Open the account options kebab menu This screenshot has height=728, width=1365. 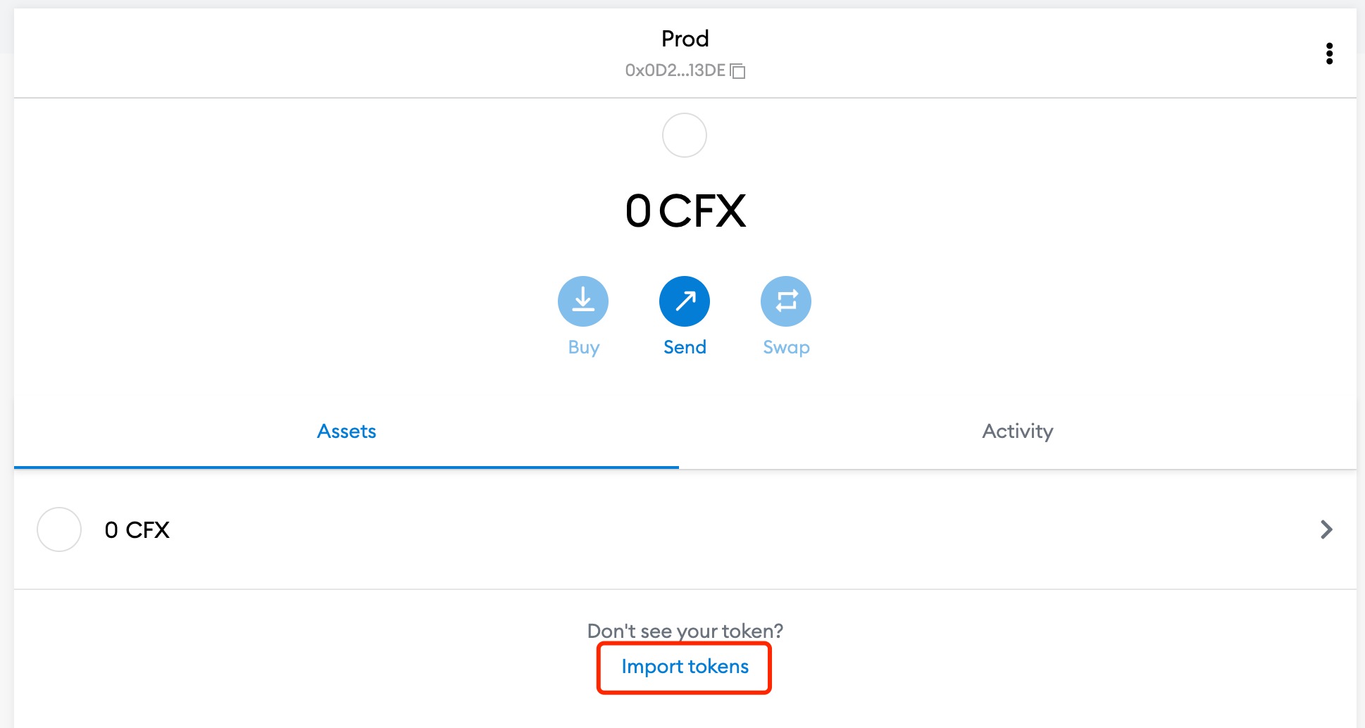click(1329, 54)
